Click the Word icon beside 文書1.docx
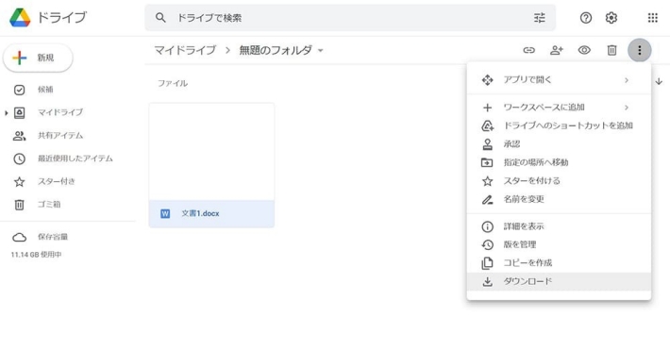This screenshot has height=351, width=670. coord(165,213)
